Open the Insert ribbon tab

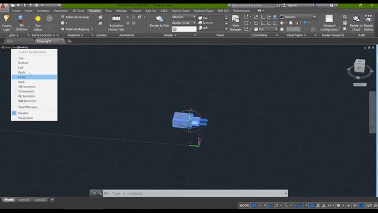pos(29,11)
